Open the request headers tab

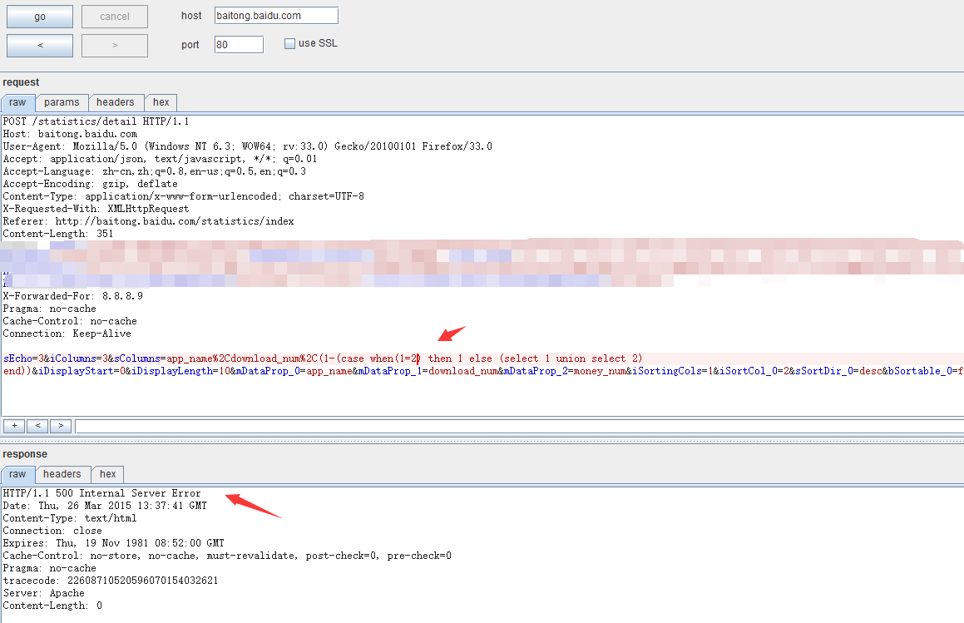[116, 102]
